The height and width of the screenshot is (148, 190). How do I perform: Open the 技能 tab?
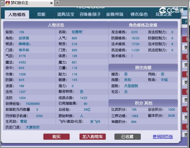pos(41,14)
